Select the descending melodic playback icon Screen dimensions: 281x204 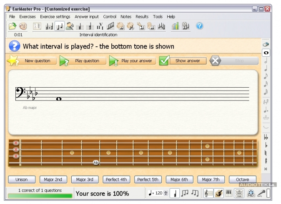(x=195, y=193)
